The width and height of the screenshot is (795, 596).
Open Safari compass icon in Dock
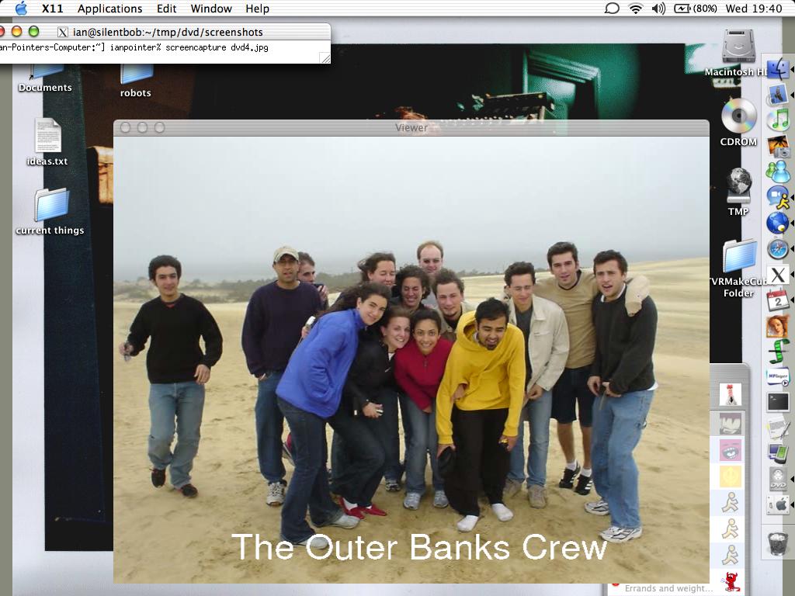point(778,248)
